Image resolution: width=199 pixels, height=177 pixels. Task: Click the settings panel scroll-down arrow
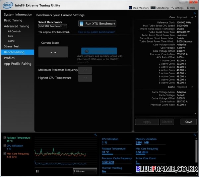click(x=195, y=114)
